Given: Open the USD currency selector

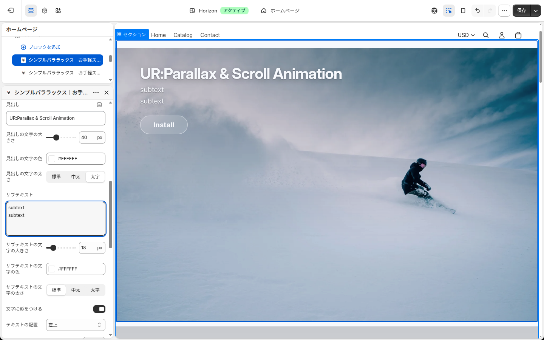Looking at the screenshot, I should [466, 35].
